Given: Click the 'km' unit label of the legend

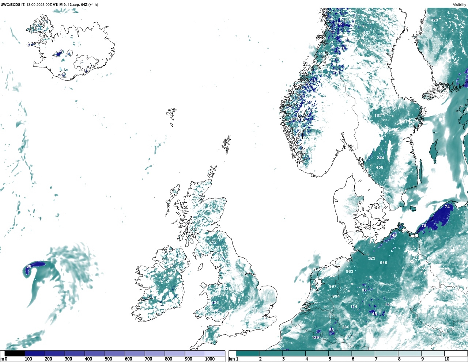Looking at the screenshot, I should tap(231, 359).
